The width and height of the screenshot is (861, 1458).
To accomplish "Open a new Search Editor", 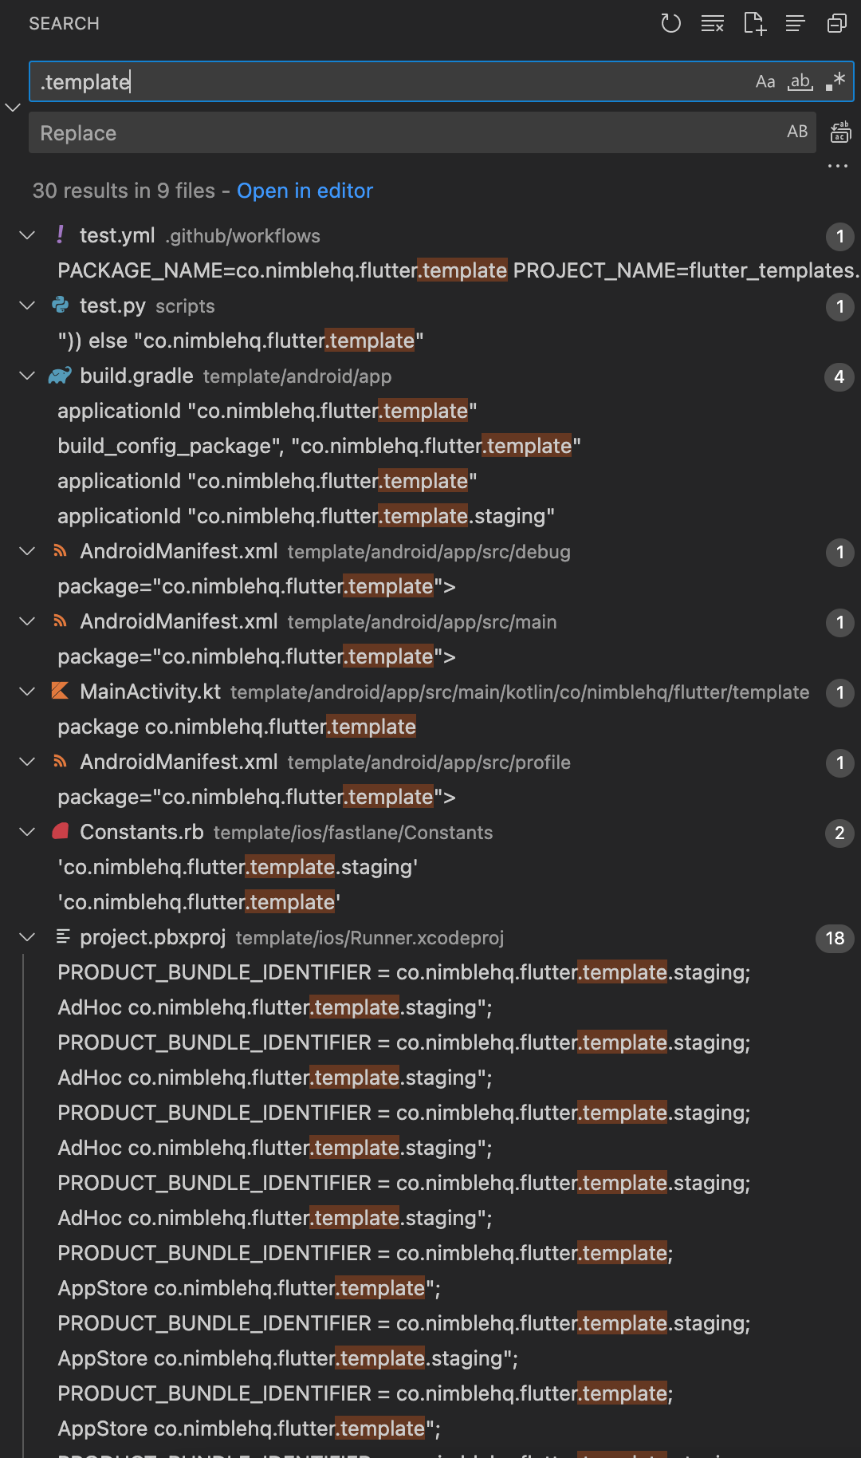I will pyautogui.click(x=753, y=23).
